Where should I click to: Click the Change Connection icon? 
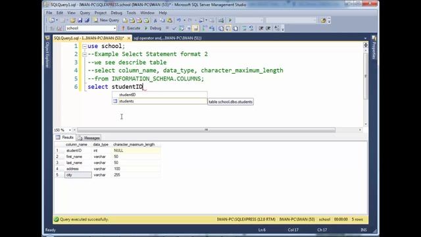pyautogui.click(x=59, y=28)
